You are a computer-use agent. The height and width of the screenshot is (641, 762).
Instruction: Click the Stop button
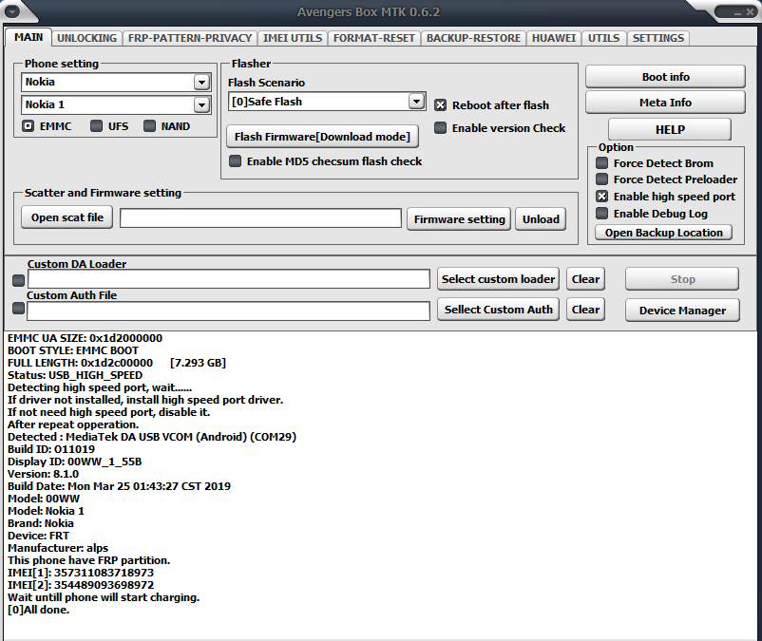682,279
